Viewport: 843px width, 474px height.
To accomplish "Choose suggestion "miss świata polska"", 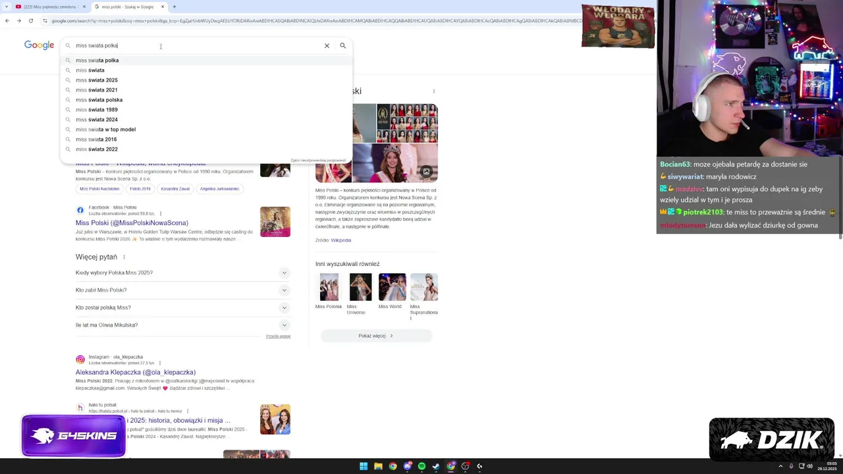I will [x=207, y=99].
